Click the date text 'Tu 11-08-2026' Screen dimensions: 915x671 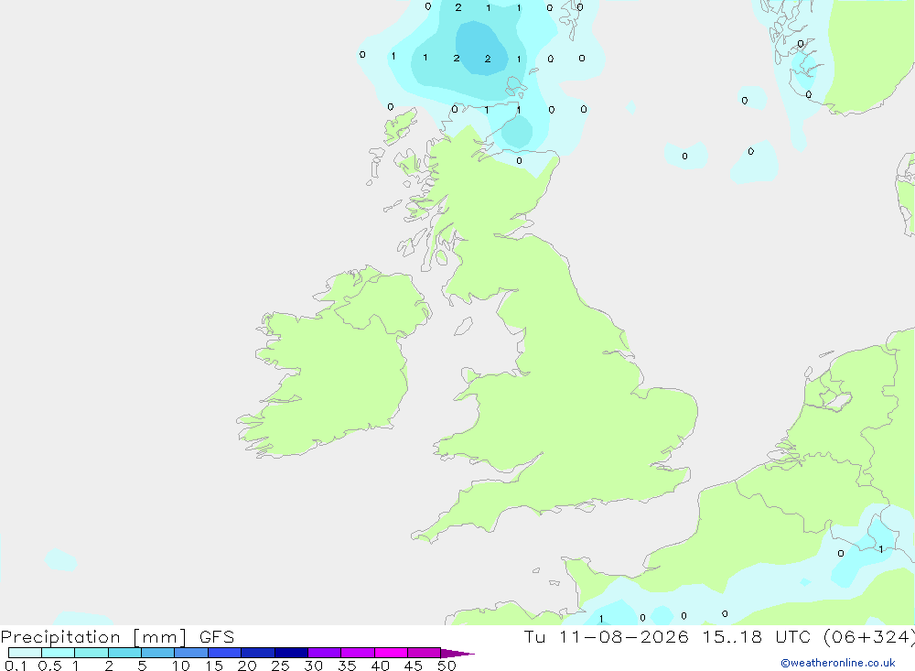click(x=606, y=637)
